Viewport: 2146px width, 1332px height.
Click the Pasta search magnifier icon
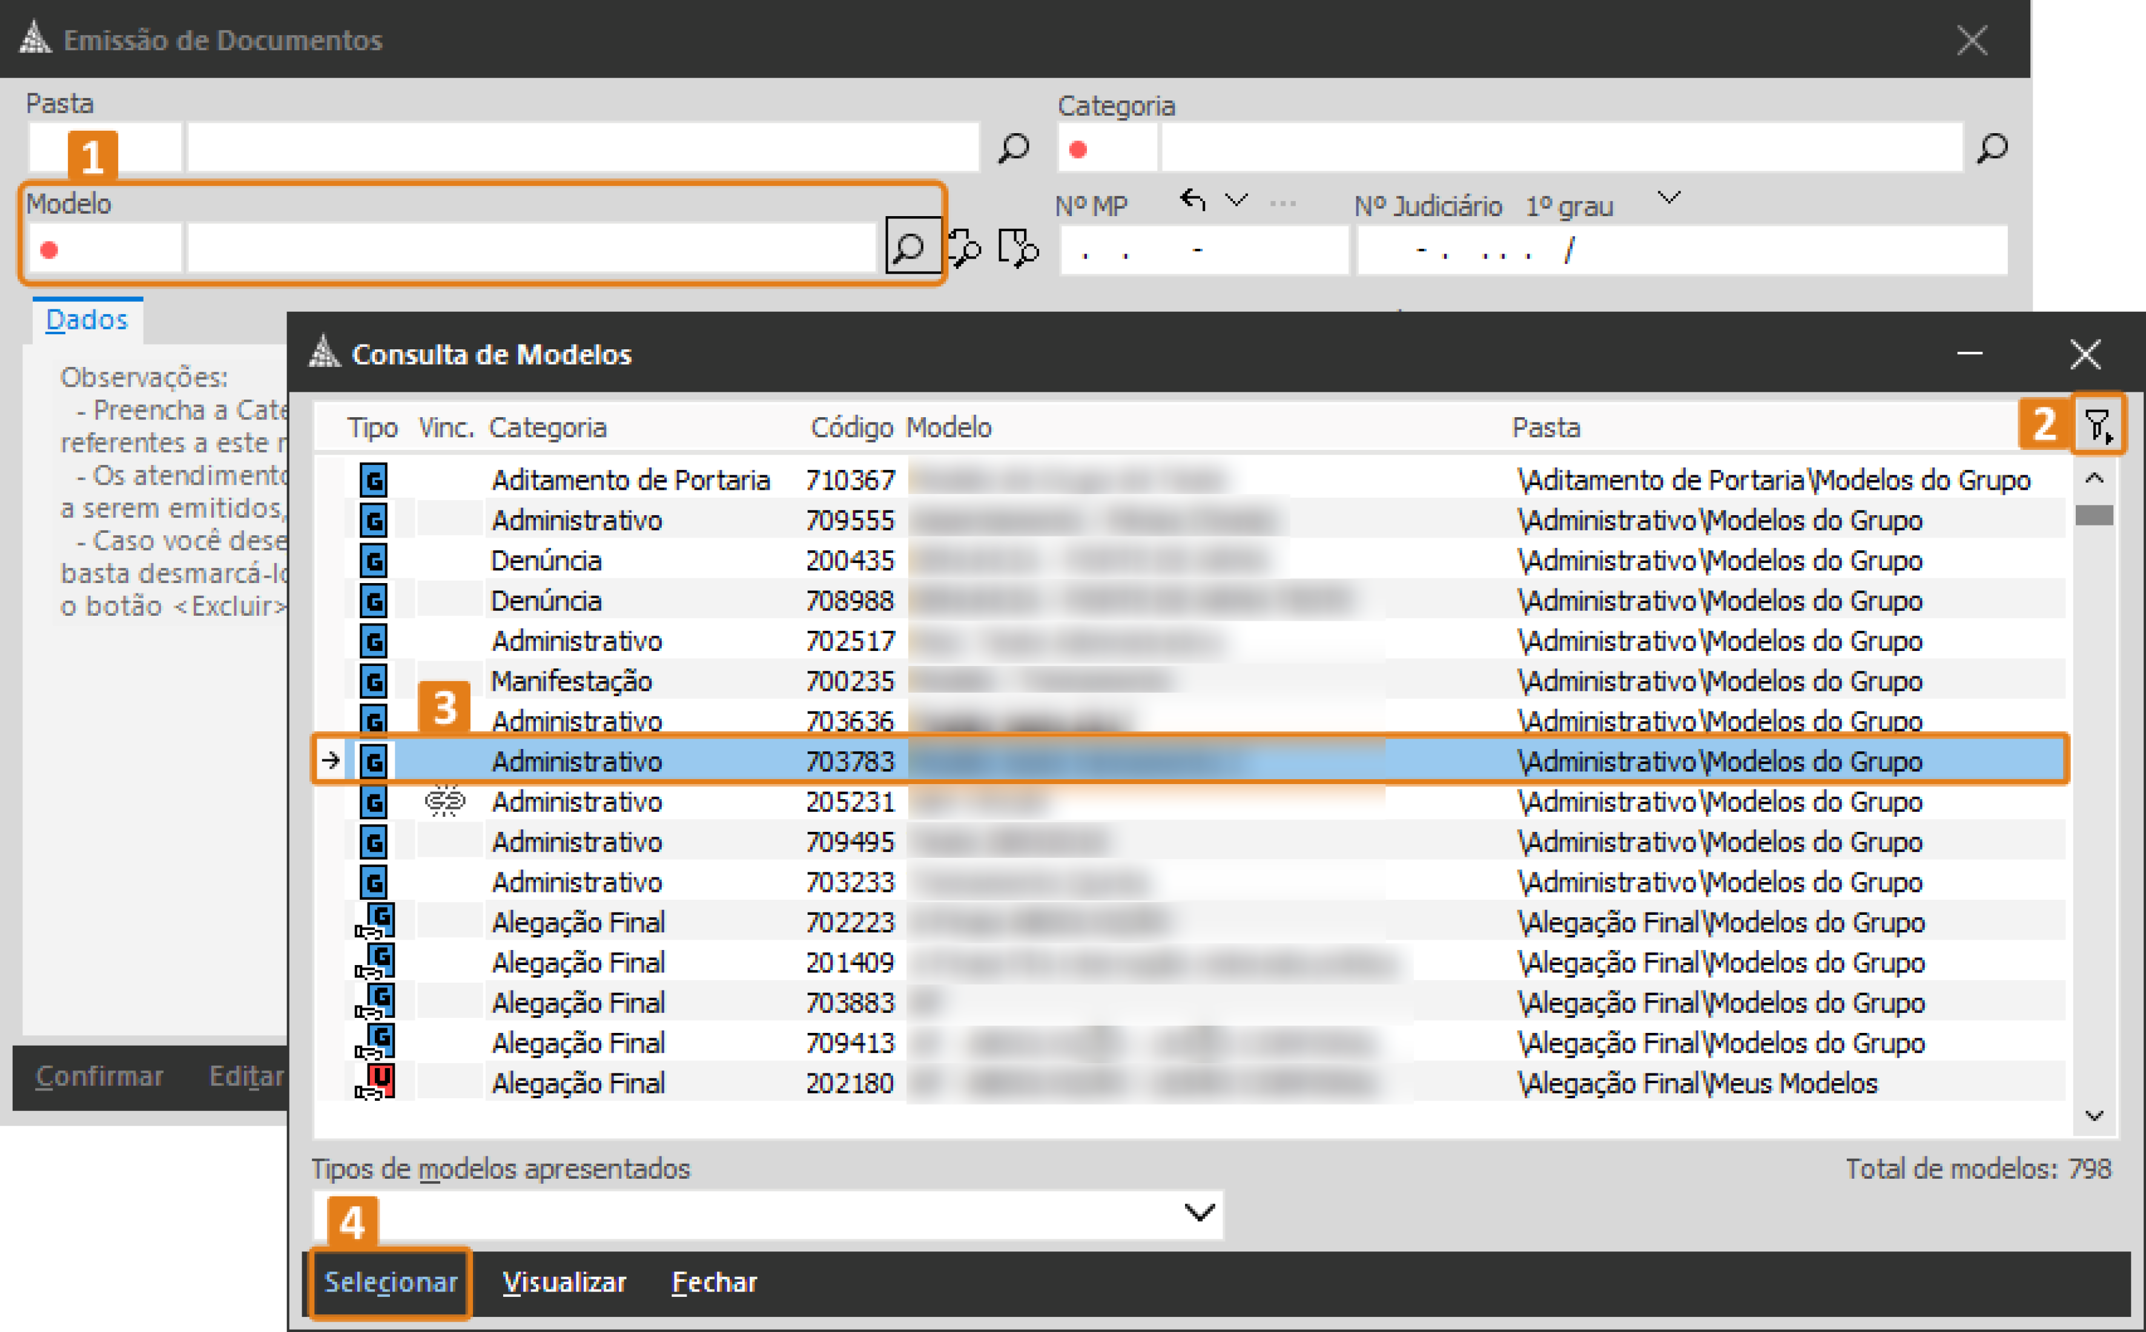coord(1014,147)
